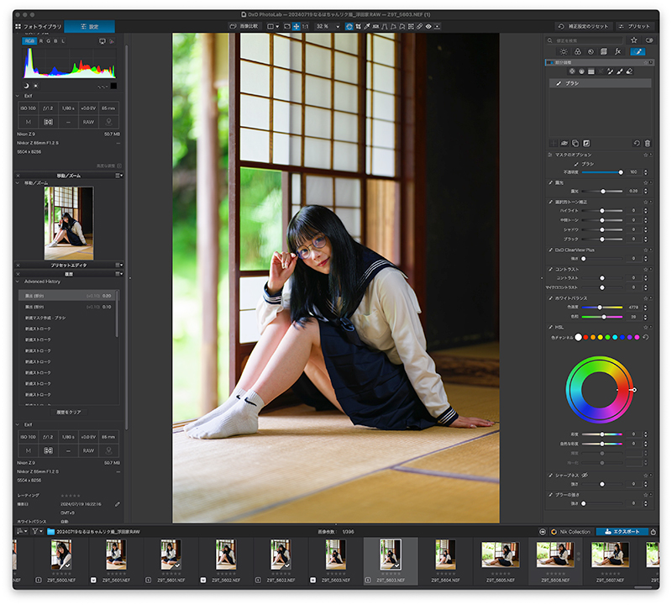Select the red HSL channel dot
The height and width of the screenshot is (605, 672).
[x=585, y=338]
